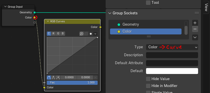Enable the Hide Value checkbox
Viewport: 210px width, 93px height.
148,79
